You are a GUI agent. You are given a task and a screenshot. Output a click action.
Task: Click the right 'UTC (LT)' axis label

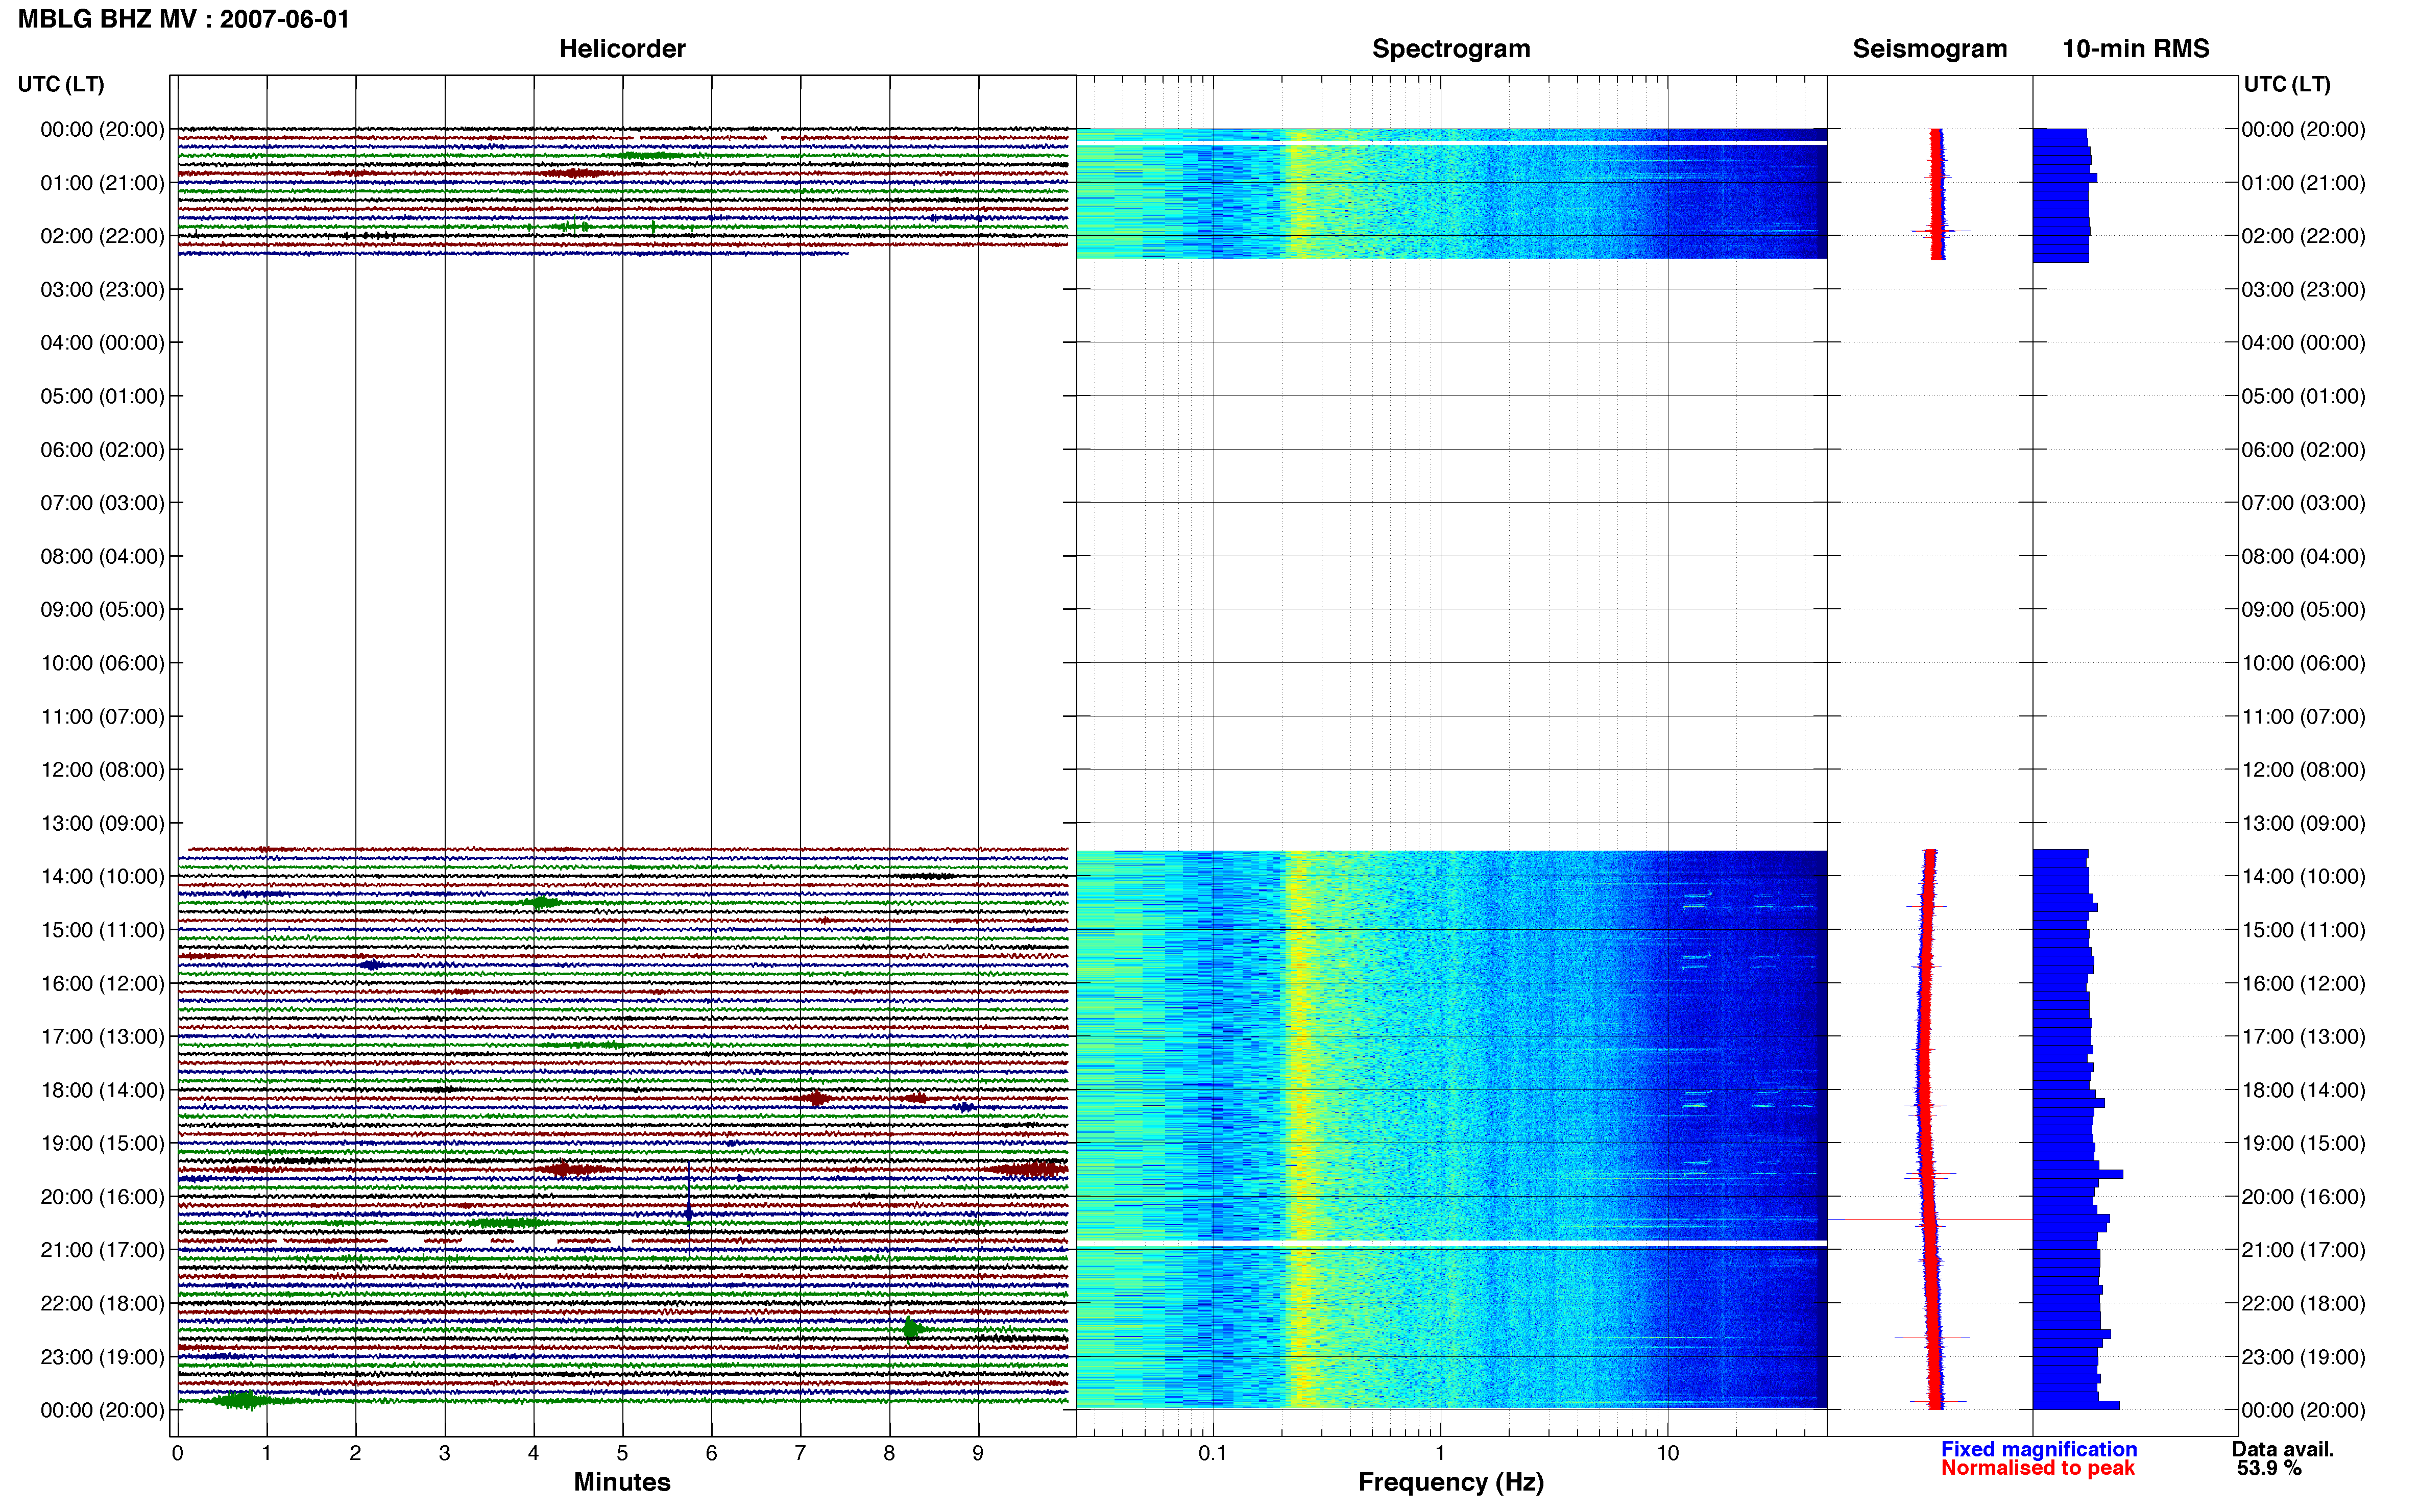[2287, 84]
